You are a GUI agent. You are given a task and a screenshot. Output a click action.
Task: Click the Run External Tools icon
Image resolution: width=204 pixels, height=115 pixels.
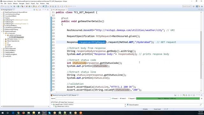coord(22,6)
